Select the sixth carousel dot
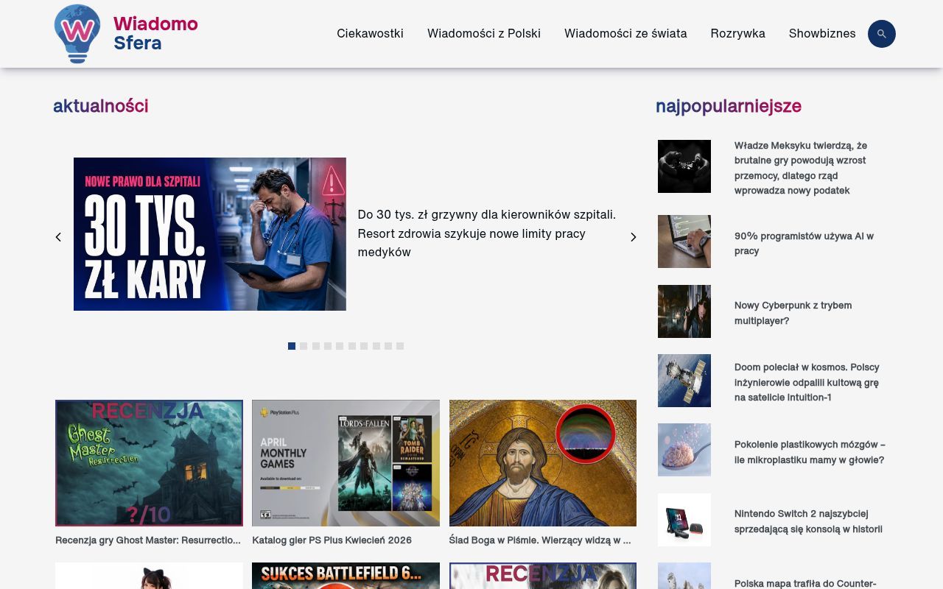Image resolution: width=943 pixels, height=589 pixels. [352, 346]
